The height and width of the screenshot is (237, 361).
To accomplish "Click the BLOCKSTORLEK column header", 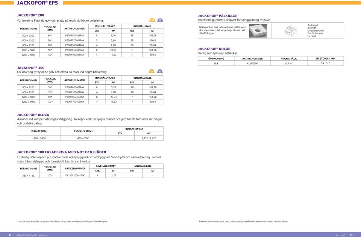I will coord(135,129).
